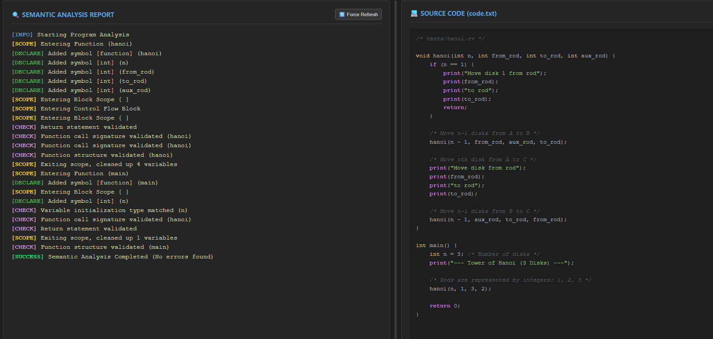Click code 'hanoi(n - 1, aux_rod, to_rod, from_rod);'

tap(498, 219)
